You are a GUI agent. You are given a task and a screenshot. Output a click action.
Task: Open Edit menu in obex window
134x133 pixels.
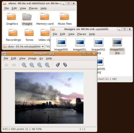[x=14, y=8]
